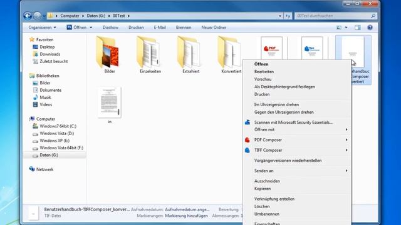Click the Brennen toolbar button
Viewport: 401px width, 225px height.
click(x=184, y=27)
